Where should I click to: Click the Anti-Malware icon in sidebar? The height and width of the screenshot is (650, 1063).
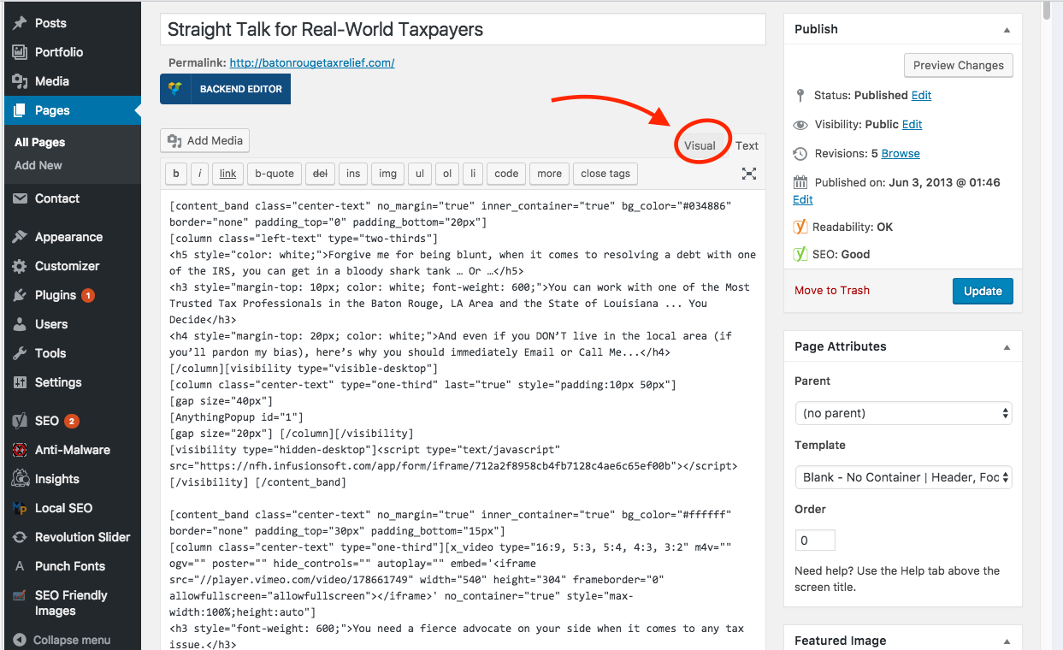tap(19, 450)
